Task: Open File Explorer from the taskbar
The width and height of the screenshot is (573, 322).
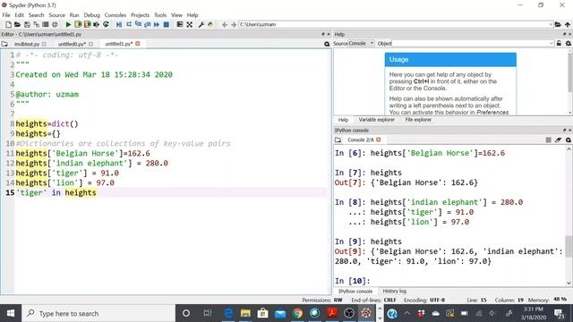Action: coord(245,313)
